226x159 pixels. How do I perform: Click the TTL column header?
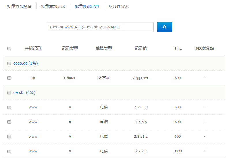coord(178,48)
